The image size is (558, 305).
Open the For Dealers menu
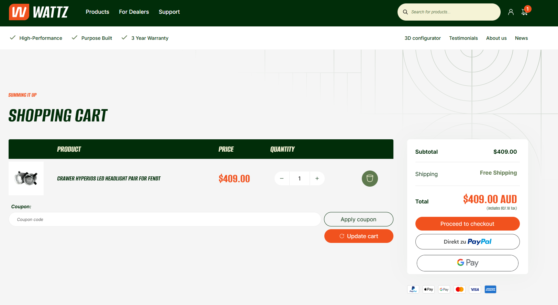tap(134, 12)
